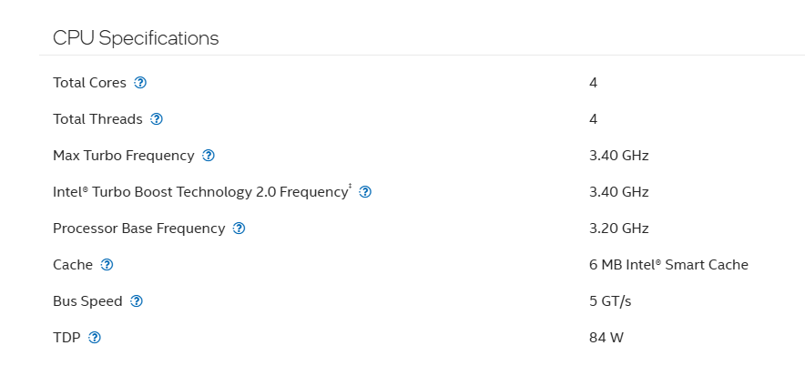Click the 84 W TDP value
The width and height of the screenshot is (805, 376).
tap(606, 338)
